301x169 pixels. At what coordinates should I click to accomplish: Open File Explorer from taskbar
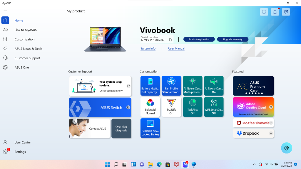click(150, 164)
